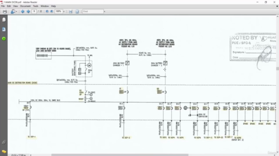
Task: Click the vertical scrollbar up arrow
Action: [x=277, y=16]
